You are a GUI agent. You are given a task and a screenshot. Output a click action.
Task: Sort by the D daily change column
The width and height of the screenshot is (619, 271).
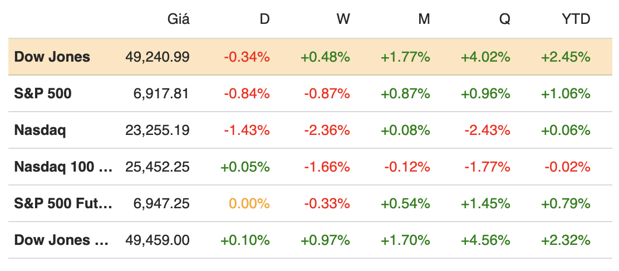click(264, 19)
